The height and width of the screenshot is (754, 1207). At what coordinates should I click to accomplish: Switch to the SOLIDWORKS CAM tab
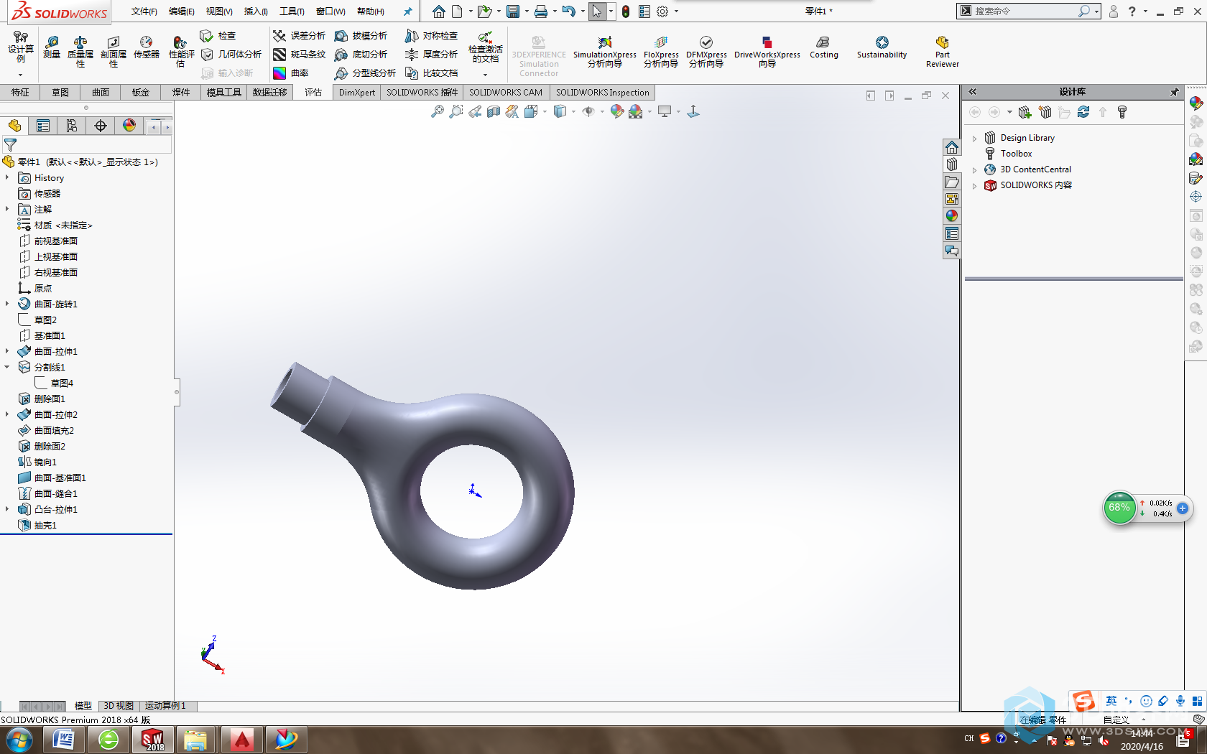click(506, 92)
